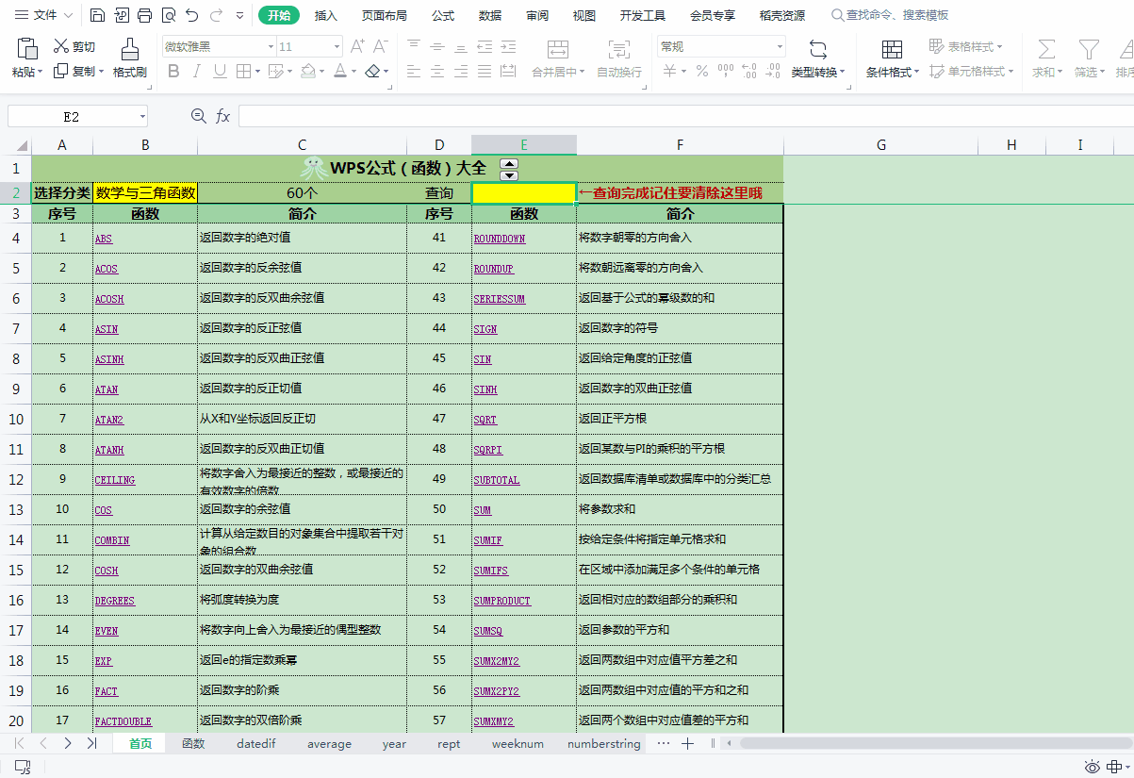Toggle Bold formatting
The width and height of the screenshot is (1134, 778).
click(173, 72)
